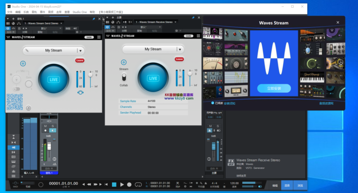This screenshot has height=193, width=358.
Task: Click the plus icon in the Send plugin window header
Action: (13, 19)
